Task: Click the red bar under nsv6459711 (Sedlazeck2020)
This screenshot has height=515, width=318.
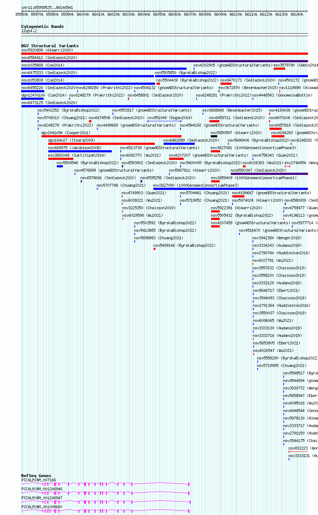Action: coord(214,121)
